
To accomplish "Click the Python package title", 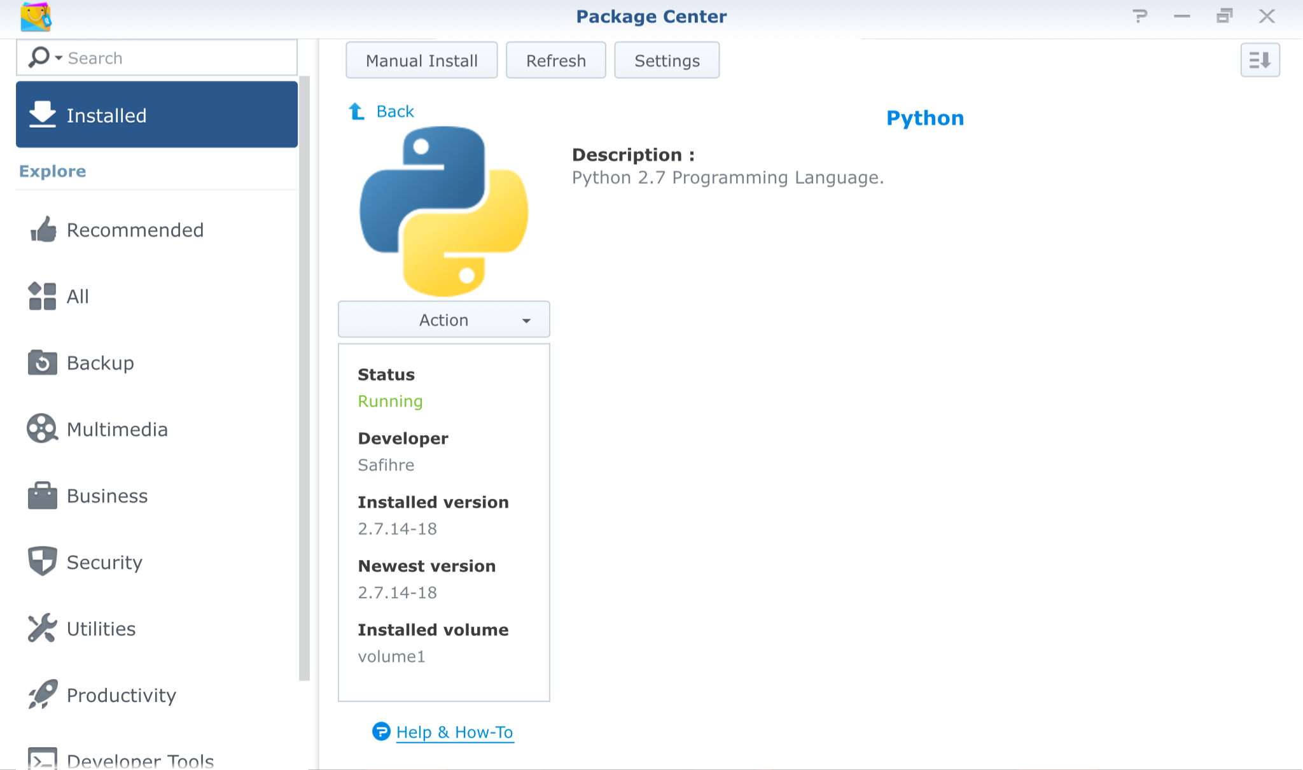I will 925,118.
